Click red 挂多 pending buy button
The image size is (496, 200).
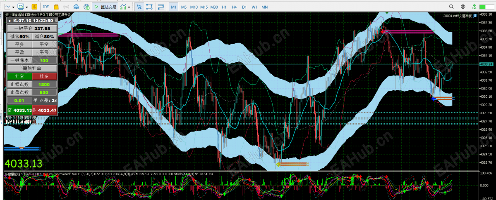pos(45,76)
